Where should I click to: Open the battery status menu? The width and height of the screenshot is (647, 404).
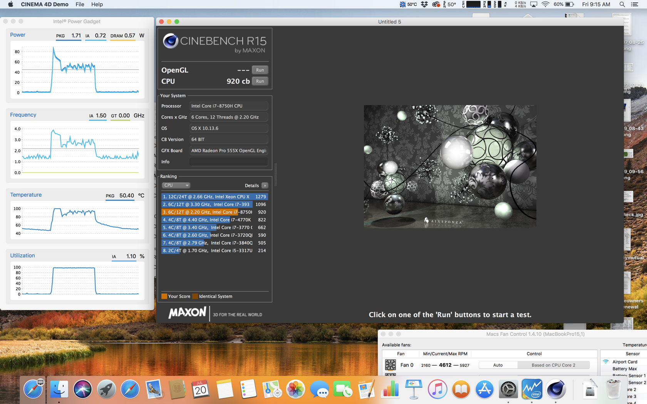564,4
